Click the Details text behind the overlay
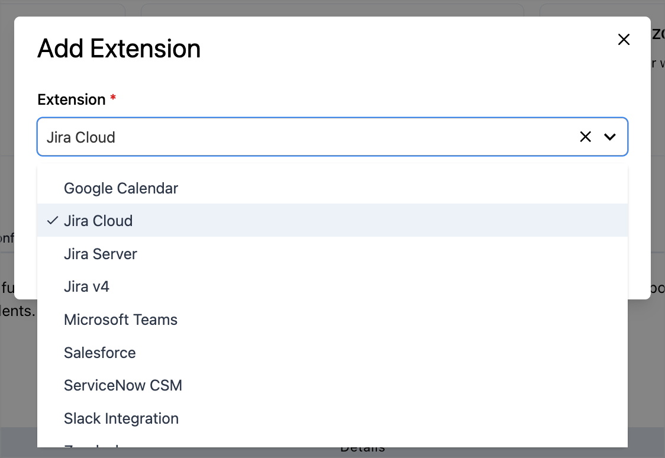This screenshot has width=665, height=458. coord(362,451)
